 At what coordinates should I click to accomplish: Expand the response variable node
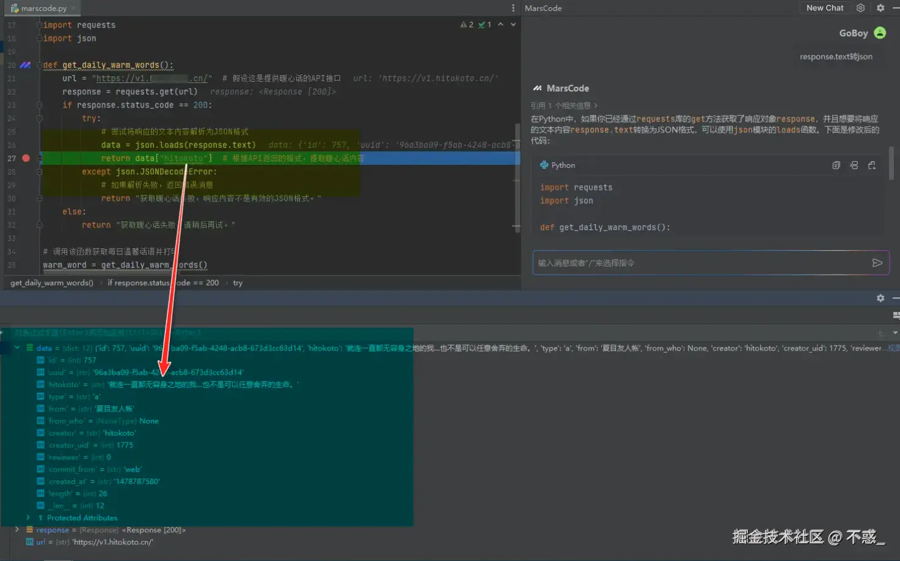(17, 530)
